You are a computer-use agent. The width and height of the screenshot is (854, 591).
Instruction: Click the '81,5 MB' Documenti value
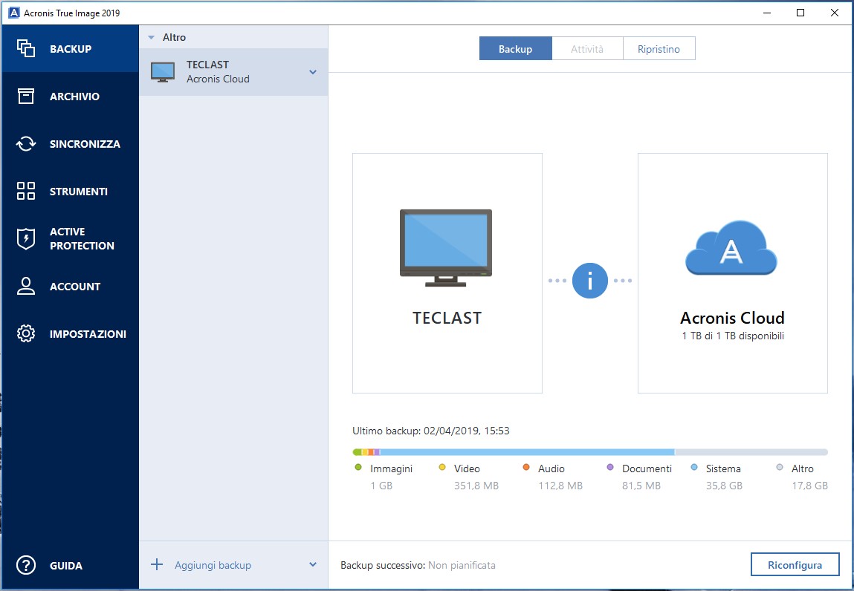641,486
